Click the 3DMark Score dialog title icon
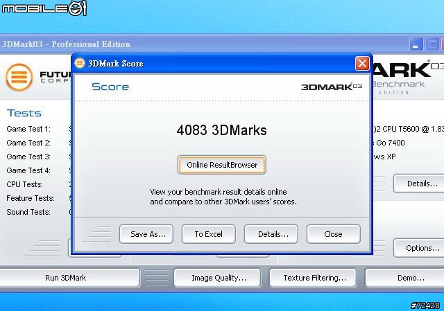The width and height of the screenshot is (444, 311). 80,63
